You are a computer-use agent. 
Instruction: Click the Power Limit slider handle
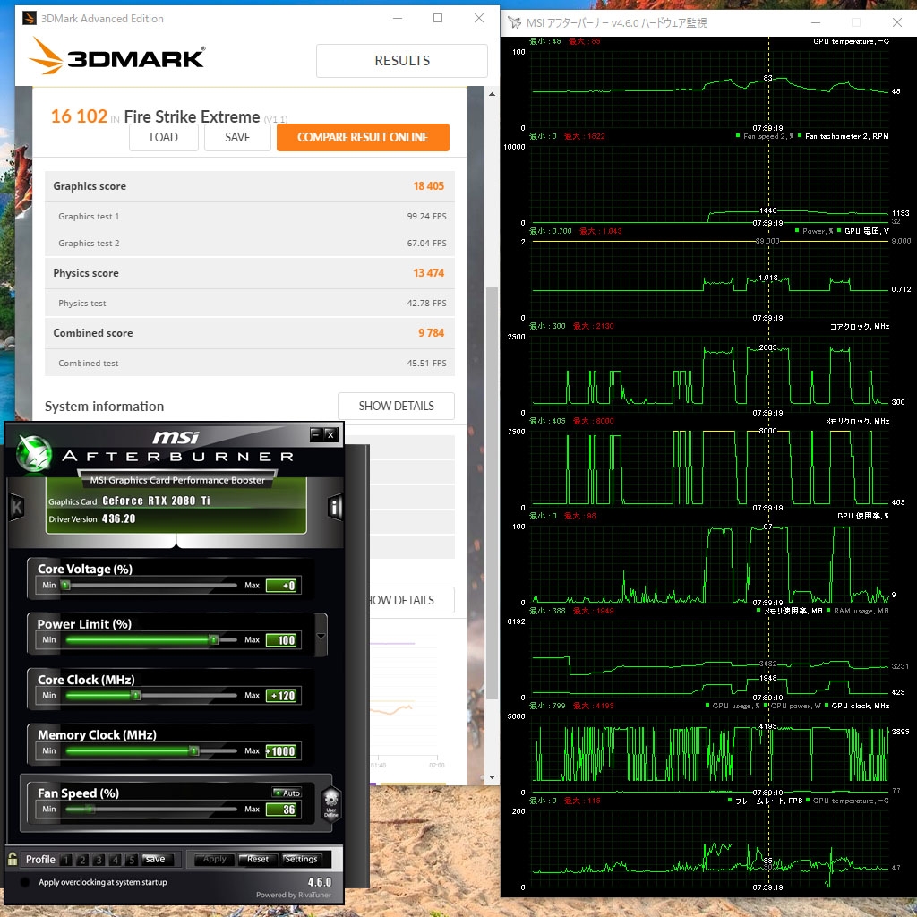215,639
